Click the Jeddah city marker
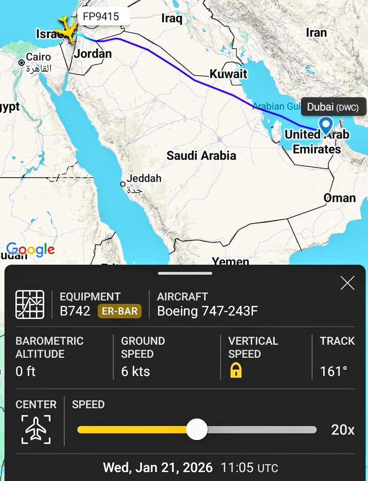The width and height of the screenshot is (368, 481). click(x=123, y=184)
